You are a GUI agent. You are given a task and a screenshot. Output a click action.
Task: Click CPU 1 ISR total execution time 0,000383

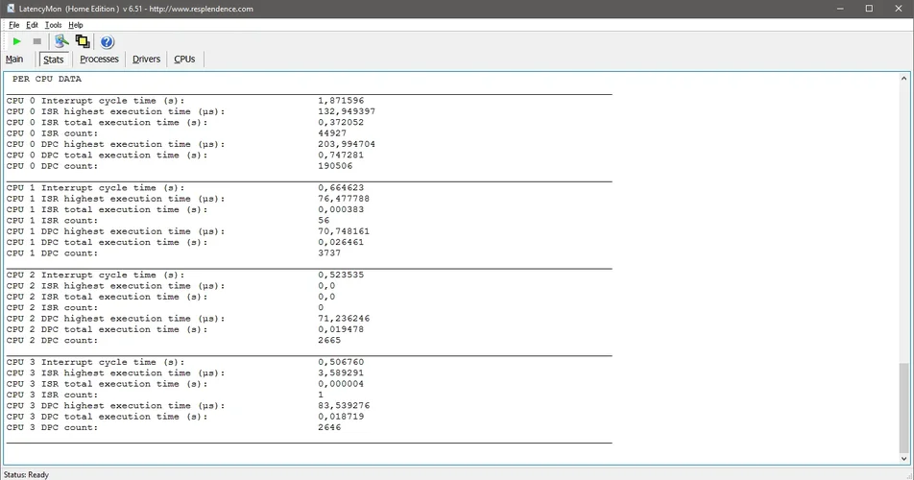(x=341, y=209)
